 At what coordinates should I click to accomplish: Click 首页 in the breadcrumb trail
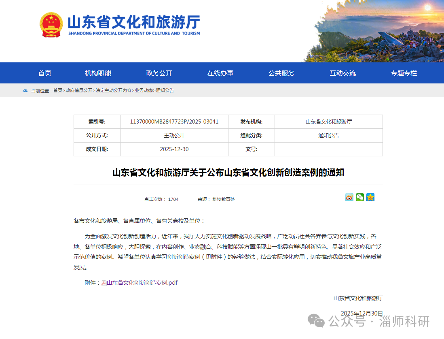(58, 91)
